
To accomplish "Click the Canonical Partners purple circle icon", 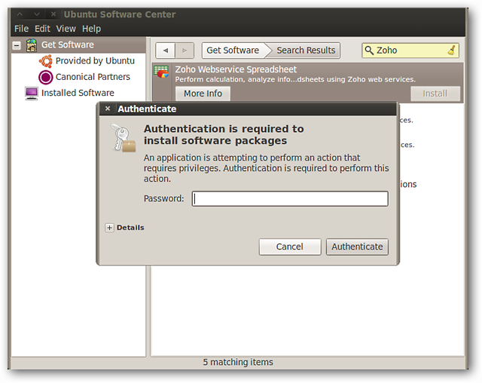I will point(45,77).
